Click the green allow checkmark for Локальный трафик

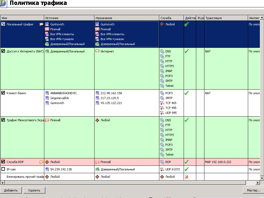pos(187,24)
